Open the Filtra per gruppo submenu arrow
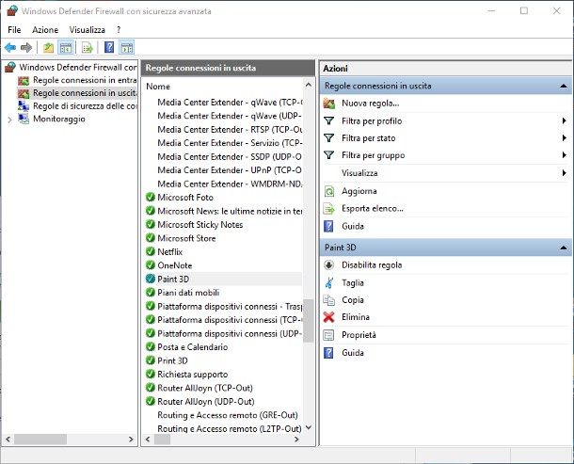Viewport: 574px width, 464px height. pos(564,155)
